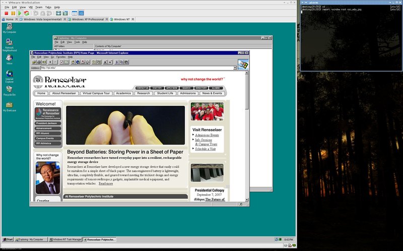The height and width of the screenshot is (251, 403).
Task: Open My Computer desktop icon
Action: coord(9,28)
